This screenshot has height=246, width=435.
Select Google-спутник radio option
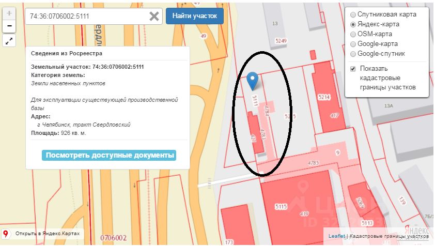[x=353, y=54]
